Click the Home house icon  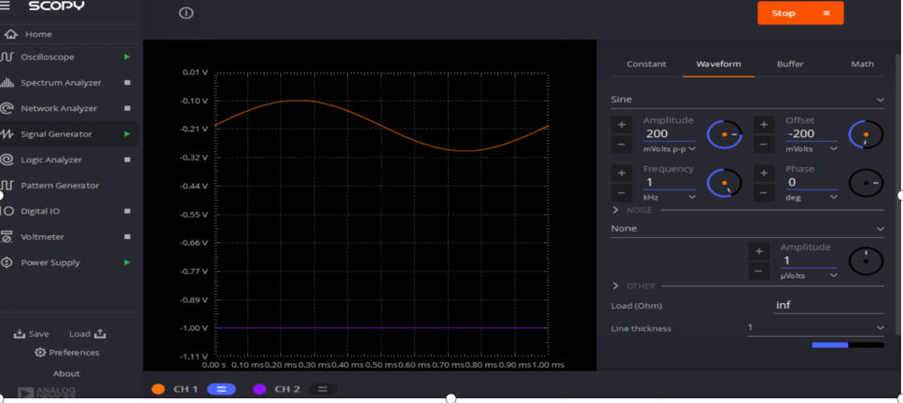10,35
